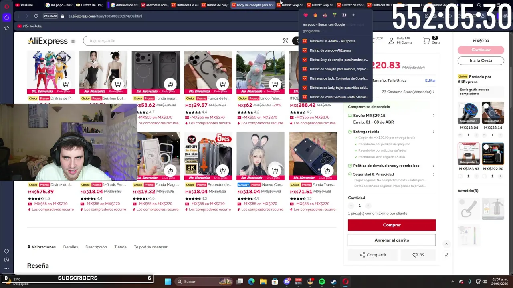Open the Cesta shopping cart icon
The height and width of the screenshot is (288, 513).
pyautogui.click(x=426, y=40)
